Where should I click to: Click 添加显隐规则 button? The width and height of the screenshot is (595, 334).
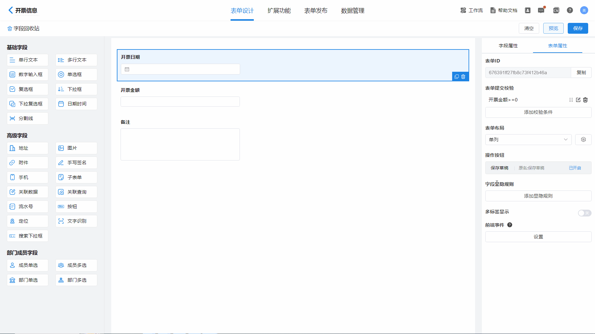coord(538,196)
